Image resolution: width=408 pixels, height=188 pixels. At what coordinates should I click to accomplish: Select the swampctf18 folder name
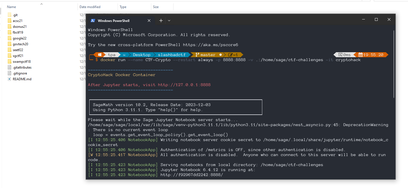[22, 62]
